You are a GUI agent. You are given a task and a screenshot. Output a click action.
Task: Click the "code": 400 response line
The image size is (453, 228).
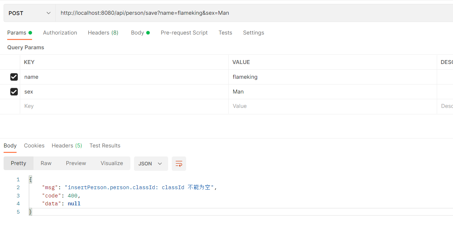coord(61,196)
